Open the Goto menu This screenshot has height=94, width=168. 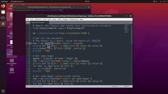pyautogui.click(x=54, y=19)
